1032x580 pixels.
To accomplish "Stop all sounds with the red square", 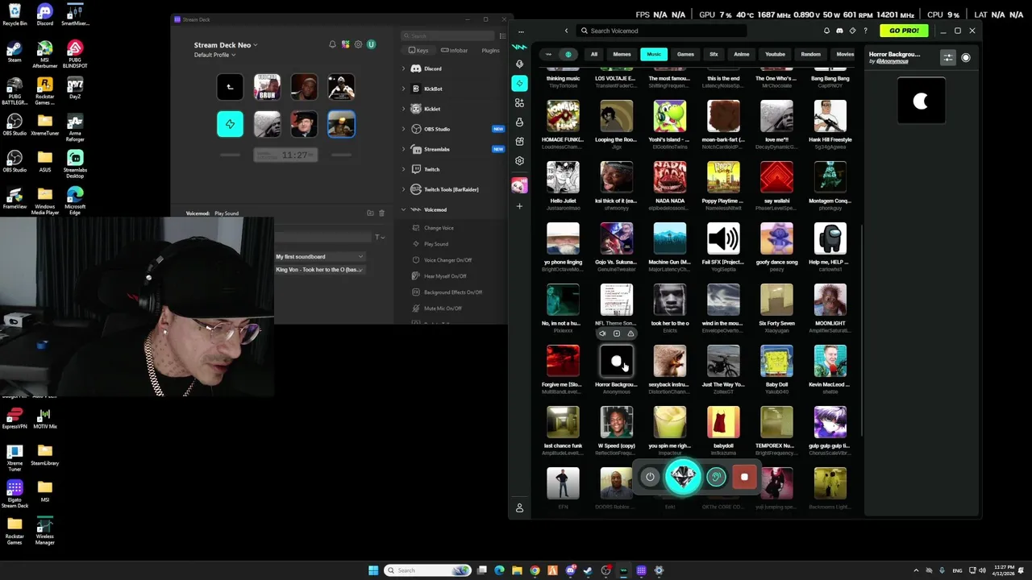I will [744, 477].
